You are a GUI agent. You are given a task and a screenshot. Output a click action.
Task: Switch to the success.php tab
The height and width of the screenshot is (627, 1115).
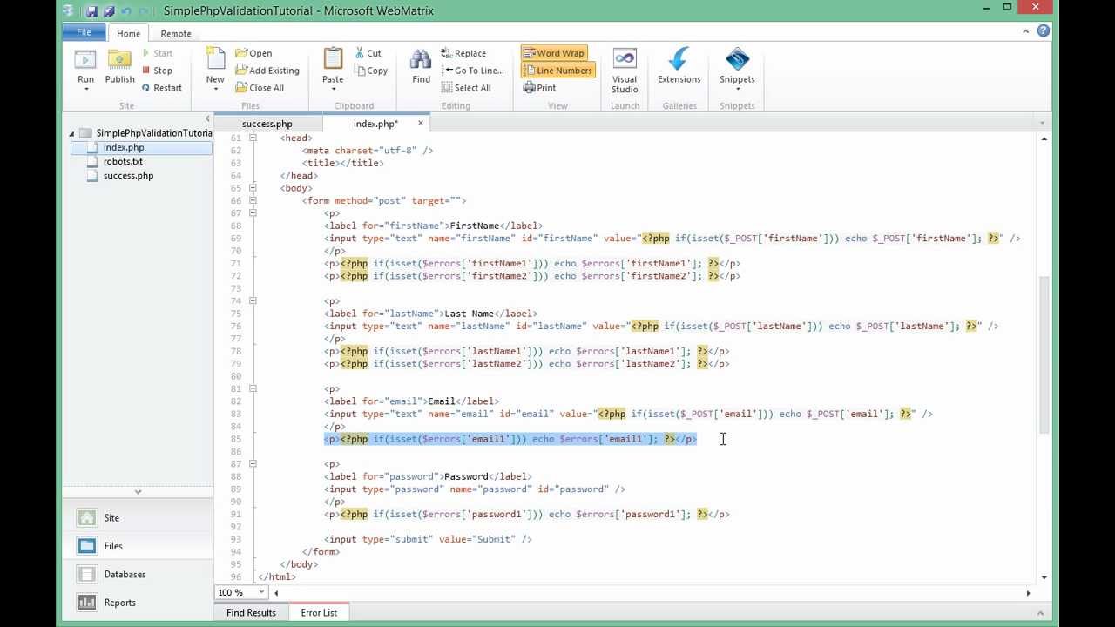tap(267, 124)
